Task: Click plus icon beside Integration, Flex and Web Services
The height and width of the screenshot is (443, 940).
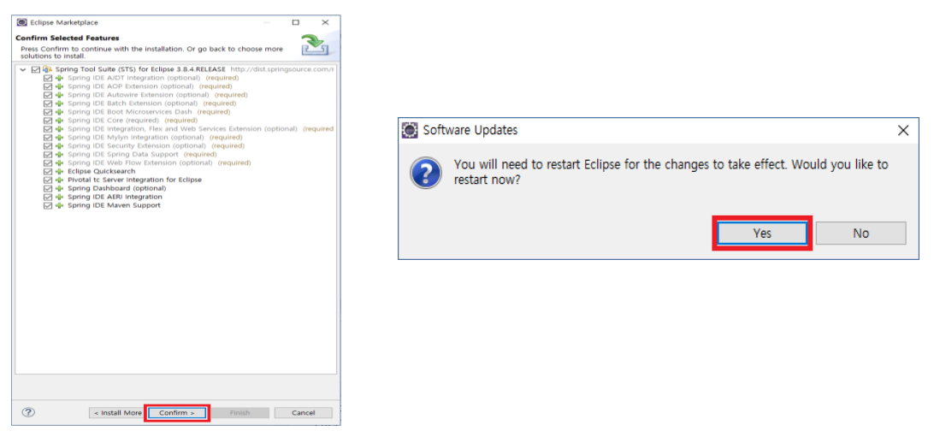Action: 59,129
